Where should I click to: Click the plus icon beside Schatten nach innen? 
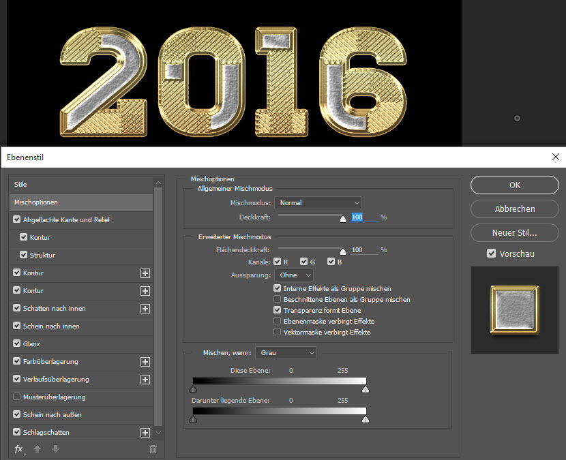pyautogui.click(x=145, y=309)
